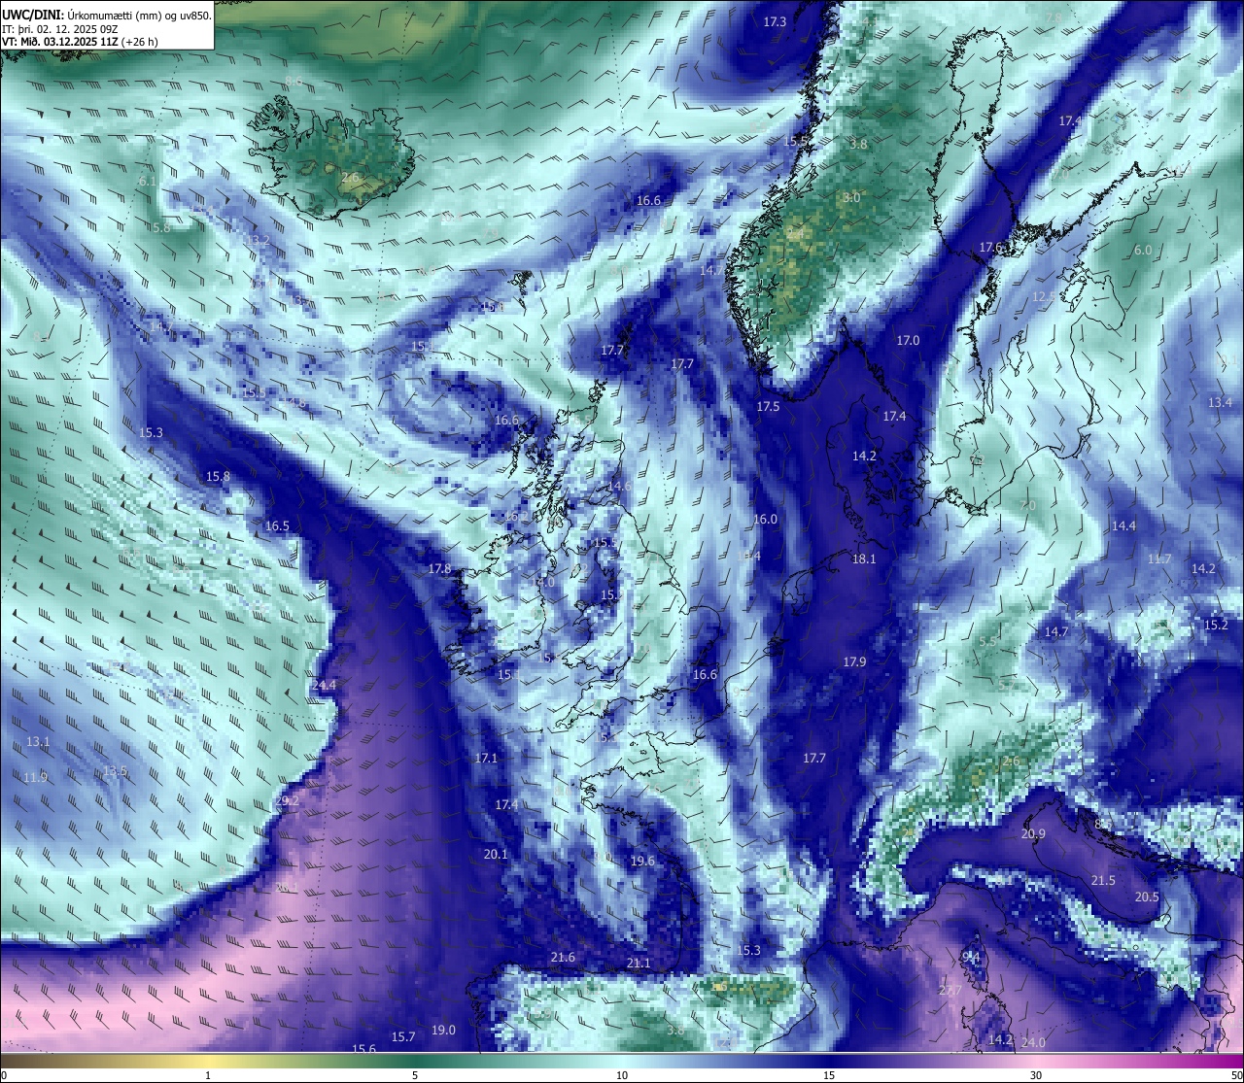
Task: Click the 16.0 value over the North Sea
Action: pos(766,519)
